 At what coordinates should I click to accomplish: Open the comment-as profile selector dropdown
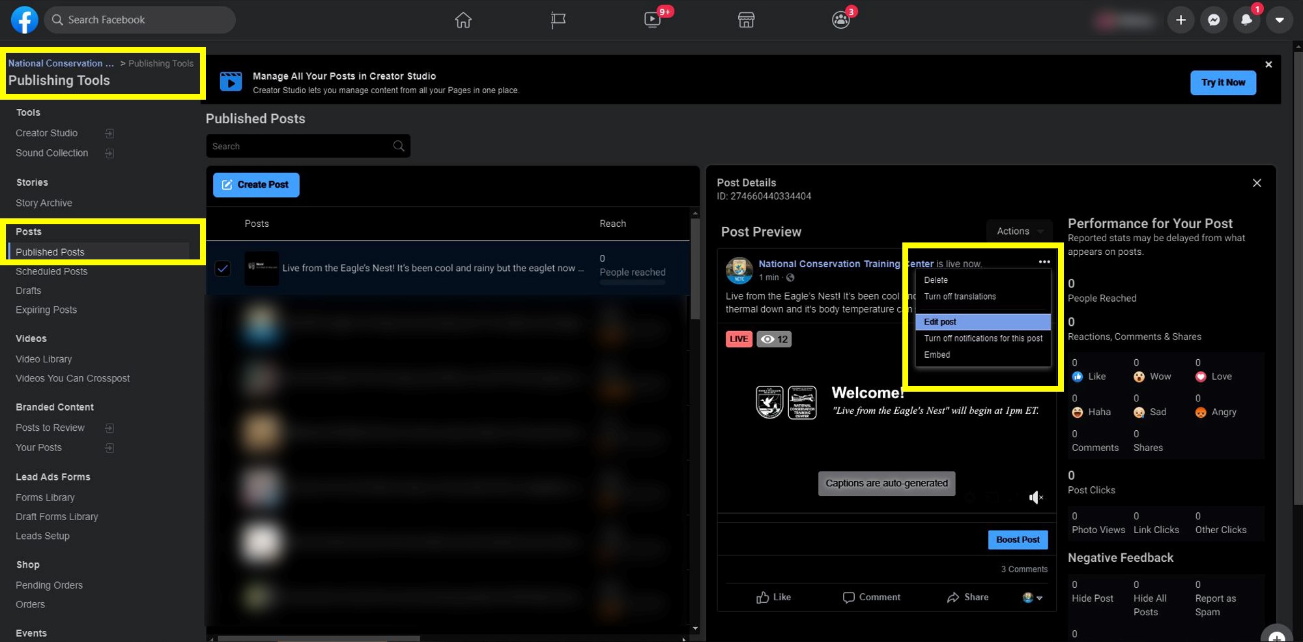pyautogui.click(x=1032, y=598)
